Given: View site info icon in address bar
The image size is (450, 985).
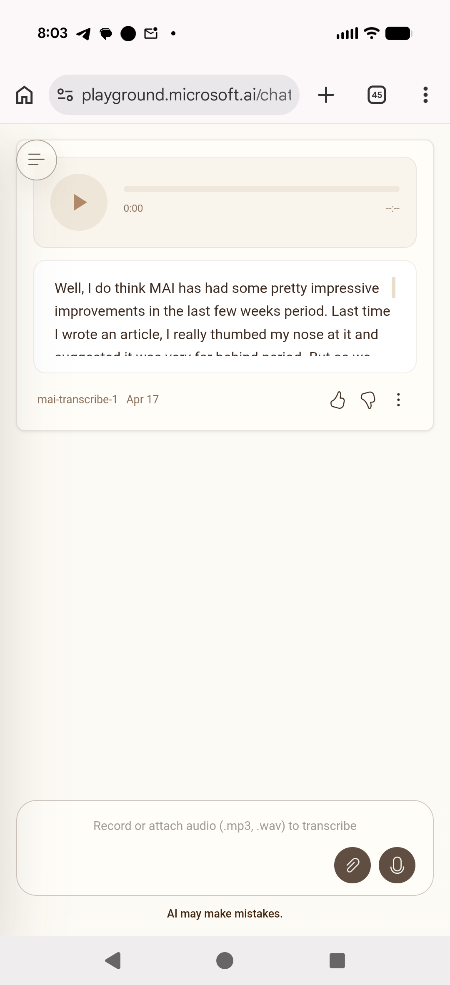Looking at the screenshot, I should (65, 95).
